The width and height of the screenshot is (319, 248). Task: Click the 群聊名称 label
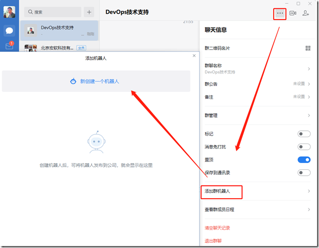point(213,65)
